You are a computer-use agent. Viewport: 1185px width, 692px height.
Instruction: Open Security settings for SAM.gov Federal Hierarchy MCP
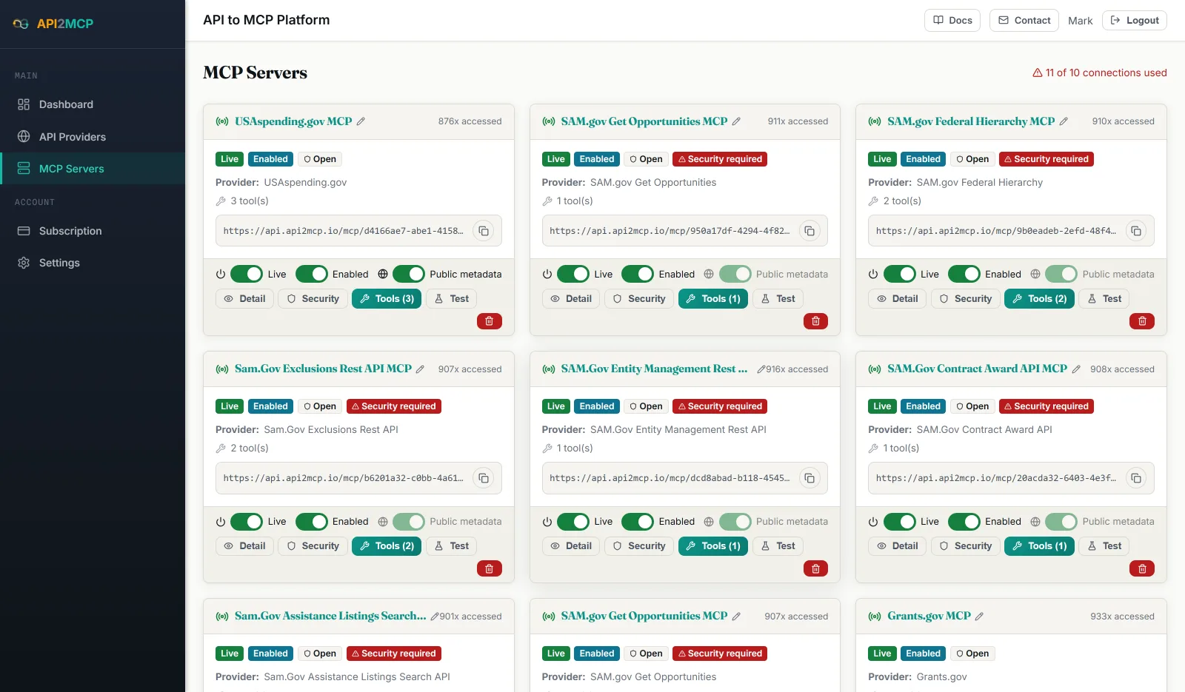(x=965, y=299)
